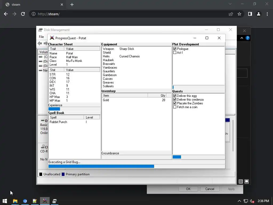Bookmark this page with the star

tap(239, 14)
